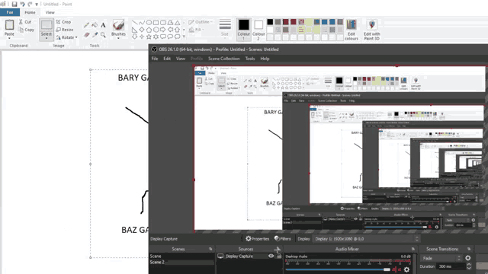The width and height of the screenshot is (488, 274).
Task: Select the Fill with colour bucket tool
Action: [x=95, y=25]
